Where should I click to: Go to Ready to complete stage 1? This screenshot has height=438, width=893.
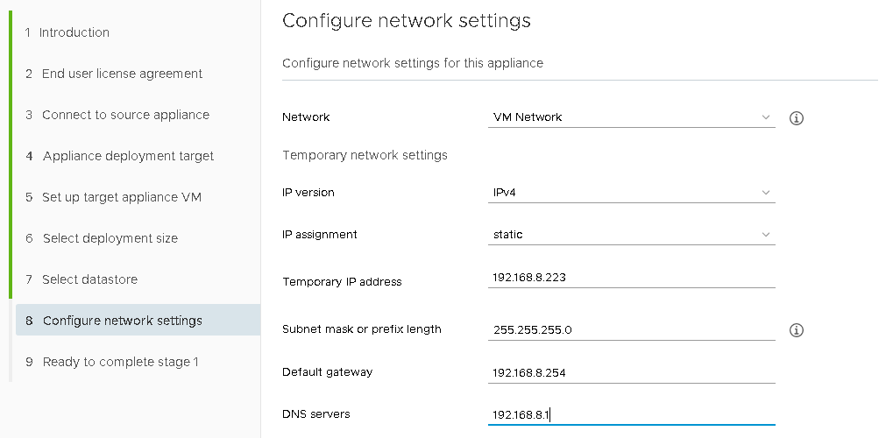[x=120, y=362]
